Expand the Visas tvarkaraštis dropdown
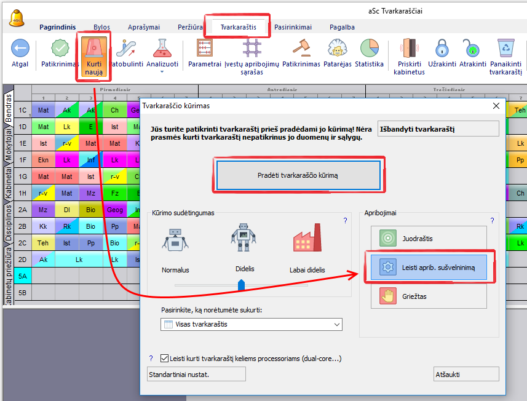 [336, 324]
